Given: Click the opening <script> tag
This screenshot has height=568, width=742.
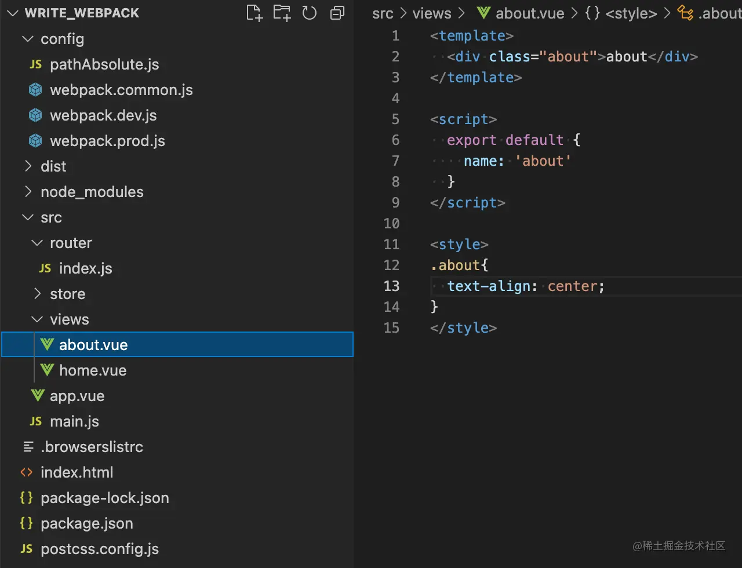Looking at the screenshot, I should pos(463,119).
